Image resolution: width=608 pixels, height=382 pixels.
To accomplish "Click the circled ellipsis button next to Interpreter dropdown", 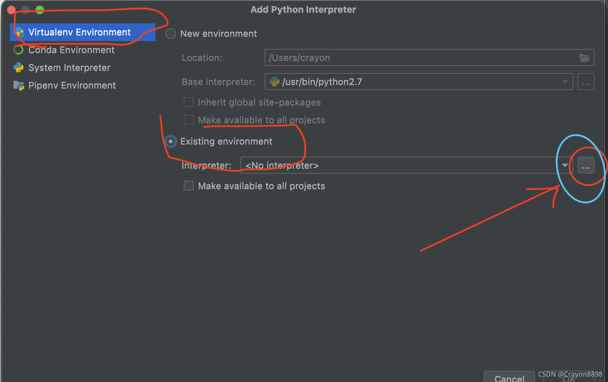I will 586,165.
